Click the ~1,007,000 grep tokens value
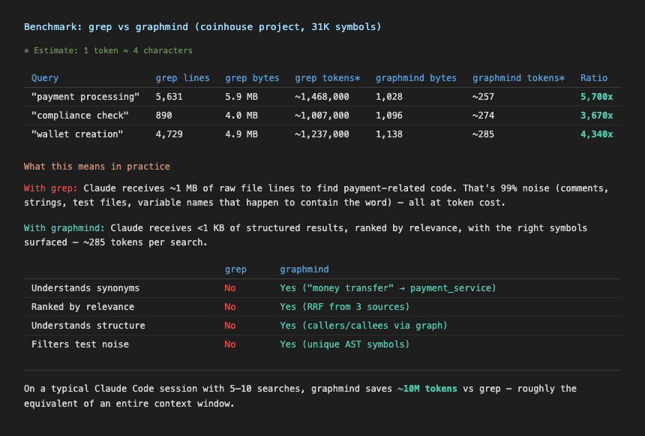Viewport: 645px width, 436px height. tap(322, 116)
